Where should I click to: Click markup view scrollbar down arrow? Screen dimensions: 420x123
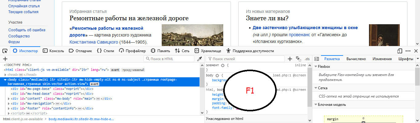[202, 113]
